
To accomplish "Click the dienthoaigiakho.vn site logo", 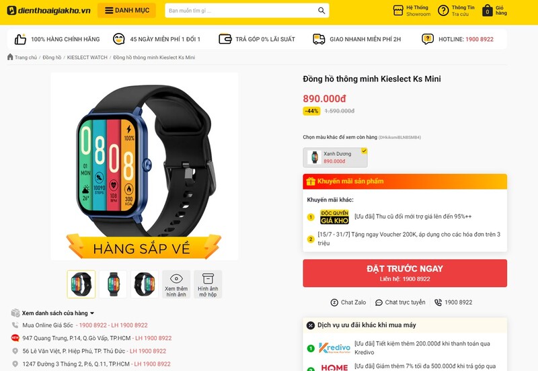I will (48, 11).
